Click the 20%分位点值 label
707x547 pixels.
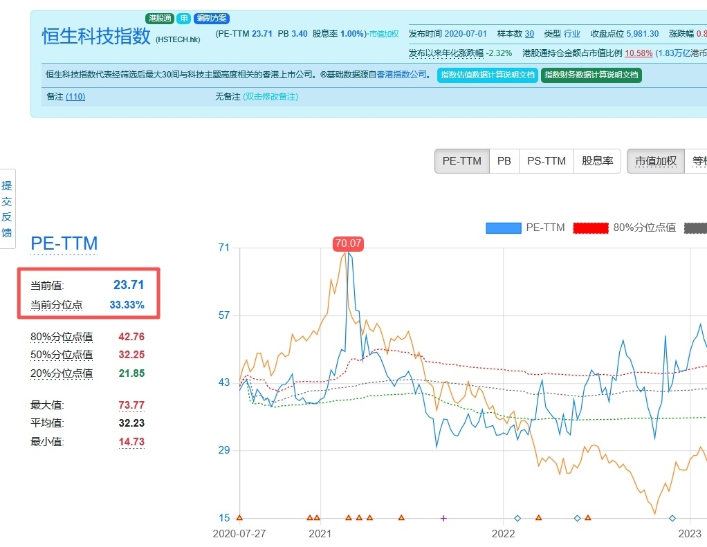point(62,373)
